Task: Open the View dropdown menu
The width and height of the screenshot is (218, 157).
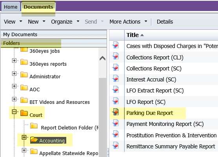Action: [x=13, y=22]
